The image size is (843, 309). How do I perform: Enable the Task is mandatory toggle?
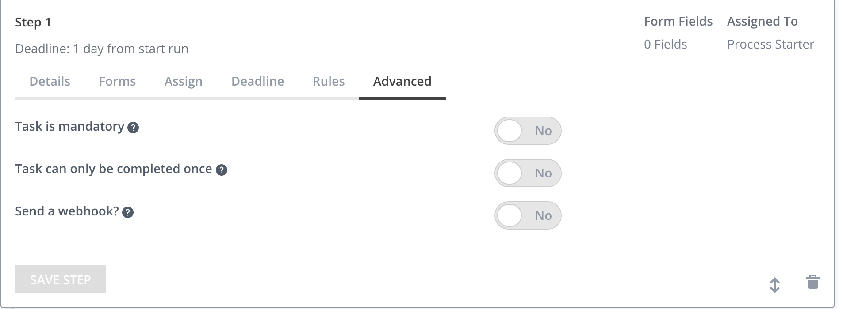528,131
